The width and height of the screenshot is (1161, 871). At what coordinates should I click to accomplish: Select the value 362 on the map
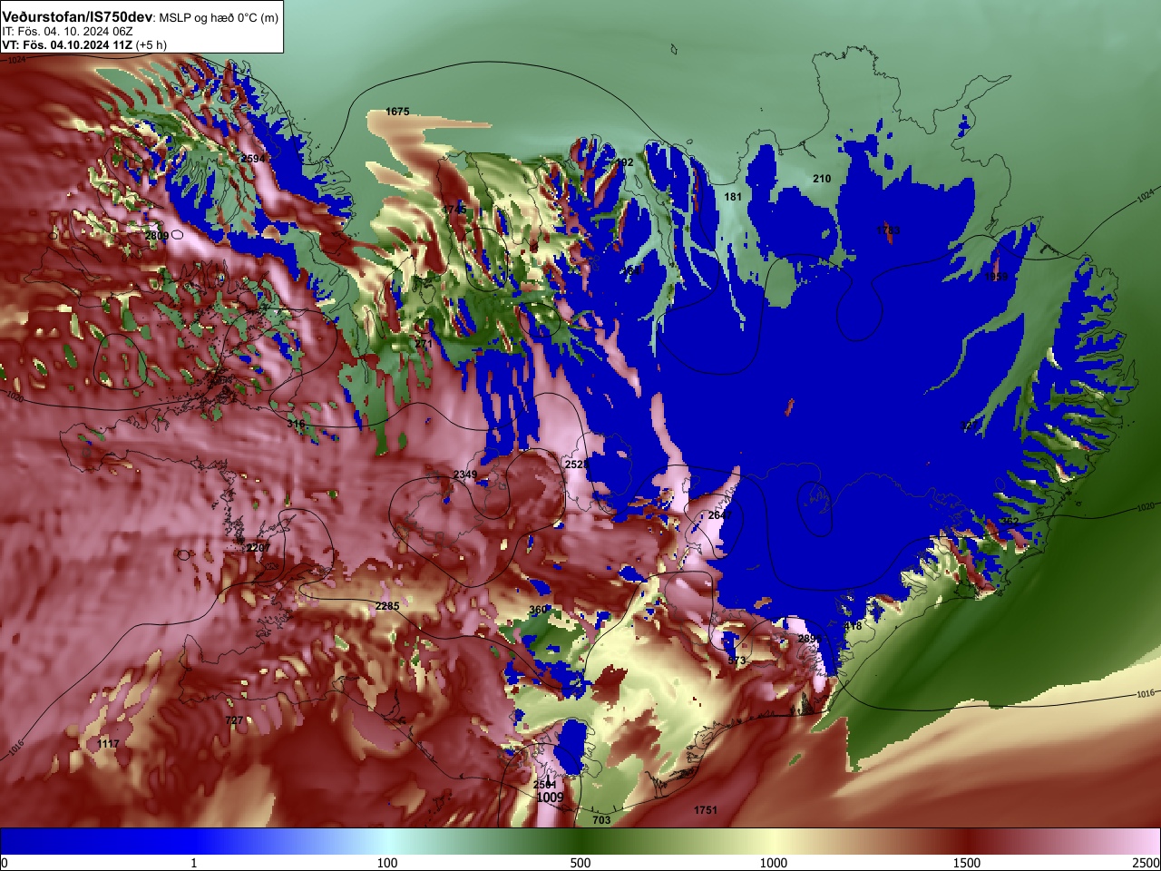1009,521
